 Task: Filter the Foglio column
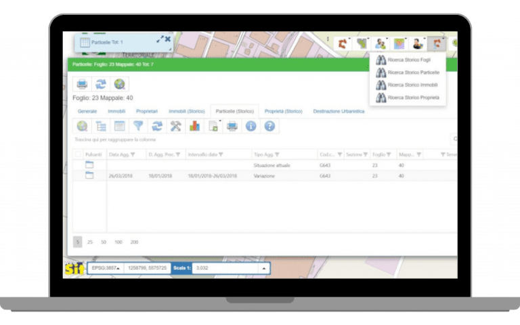[389, 154]
